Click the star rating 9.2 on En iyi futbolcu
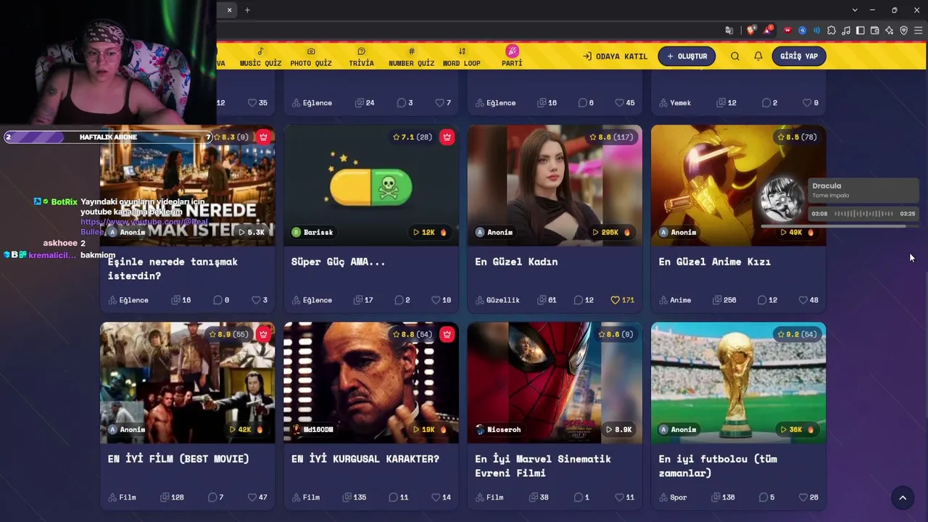Screen dimensions: 928x522 click(797, 334)
